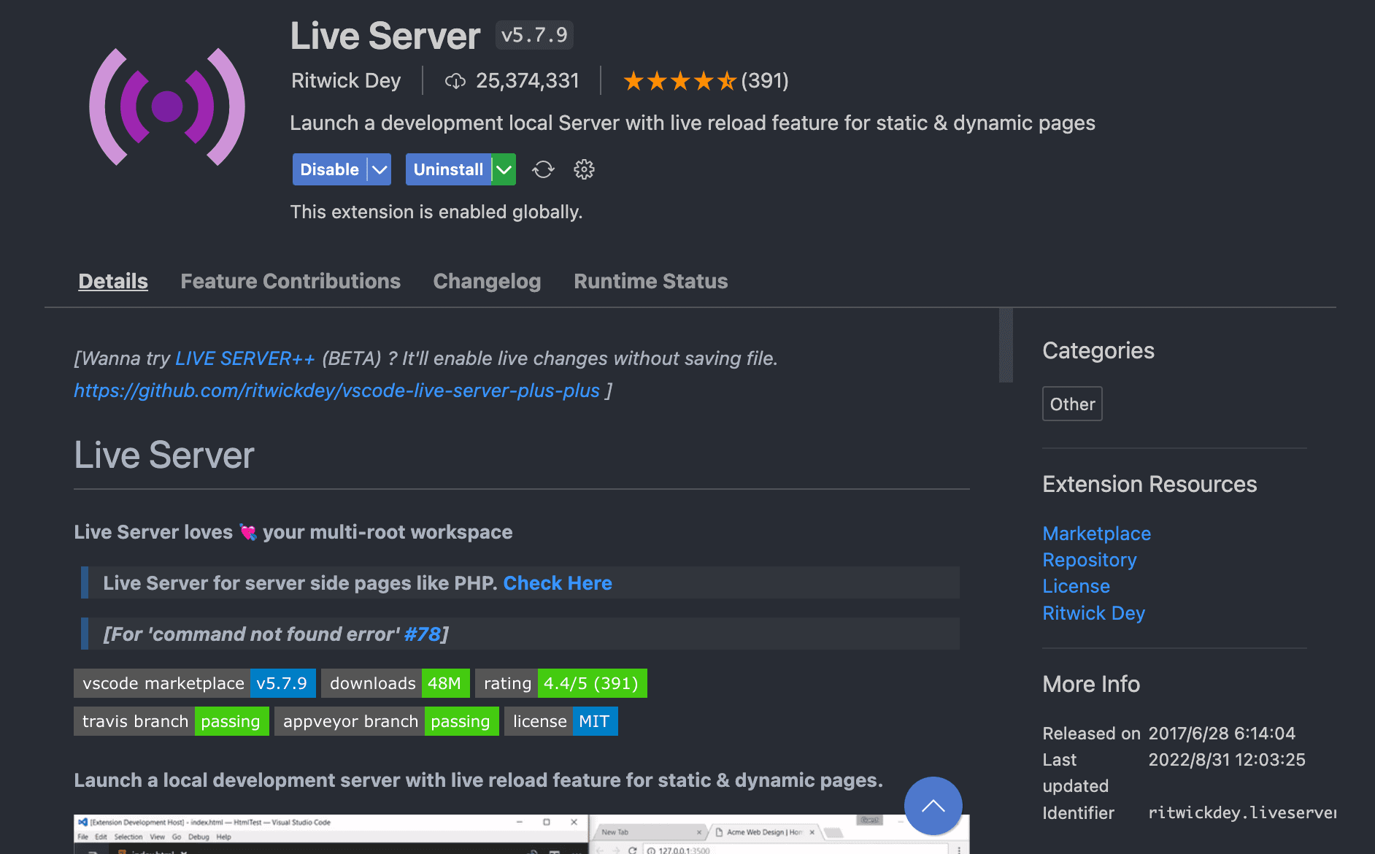Open the Runtime Status tab
This screenshot has width=1375, height=854.
pyautogui.click(x=650, y=281)
